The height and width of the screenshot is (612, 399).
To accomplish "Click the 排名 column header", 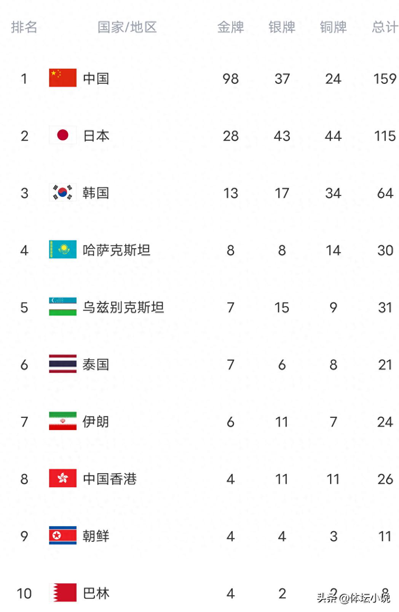I will pos(24,27).
